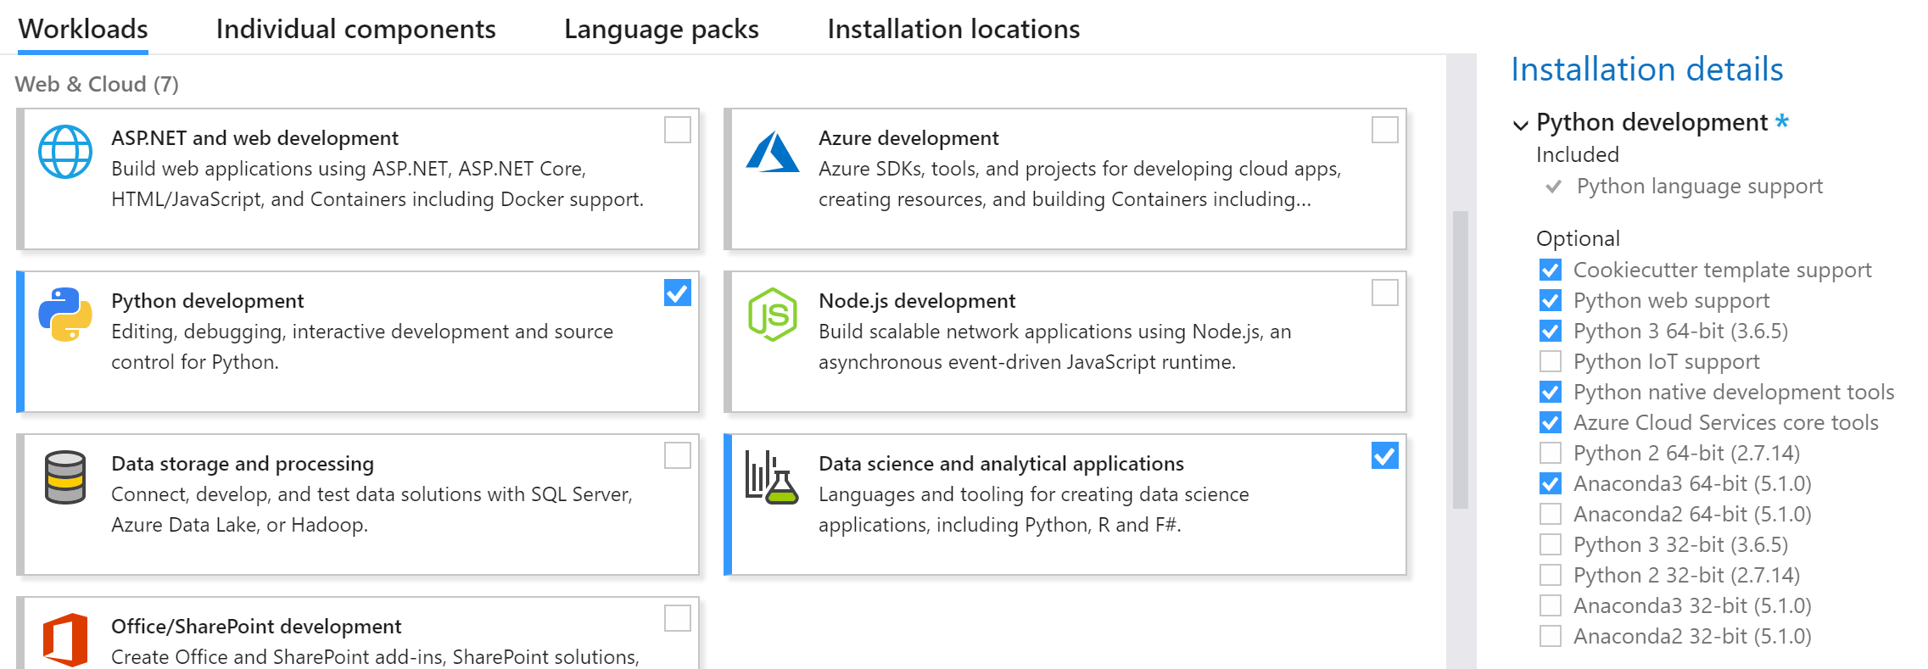
Task: Click the Node.js hexagon icon
Action: (x=772, y=315)
